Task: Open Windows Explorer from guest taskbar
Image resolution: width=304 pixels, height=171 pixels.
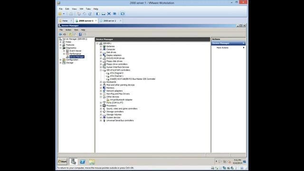Action: tap(92, 161)
